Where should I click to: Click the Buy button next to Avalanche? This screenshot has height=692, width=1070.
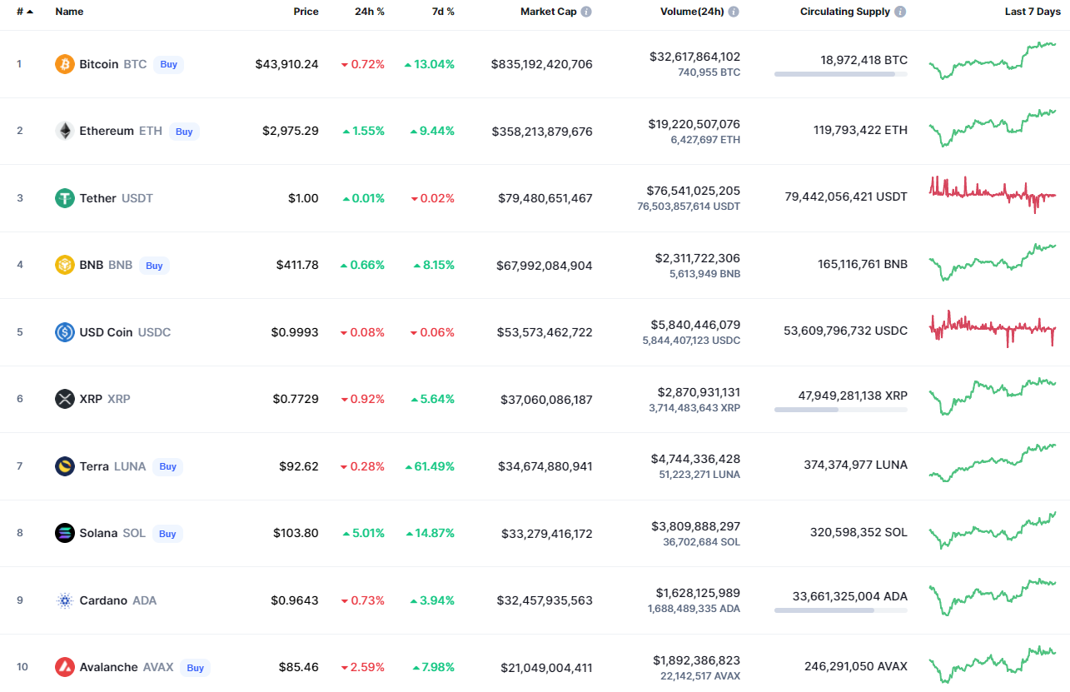click(x=195, y=667)
